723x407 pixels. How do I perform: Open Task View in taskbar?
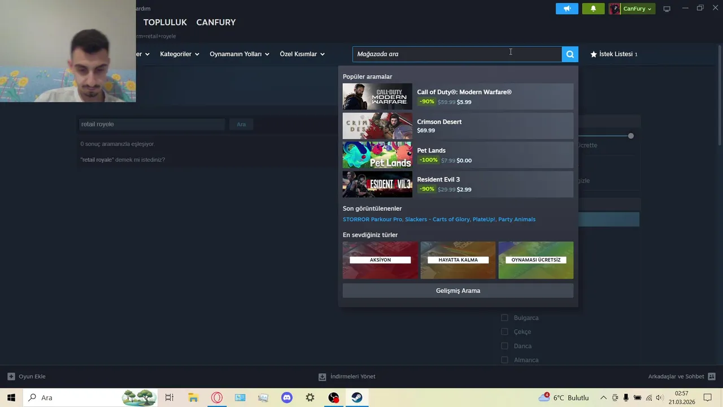click(169, 397)
